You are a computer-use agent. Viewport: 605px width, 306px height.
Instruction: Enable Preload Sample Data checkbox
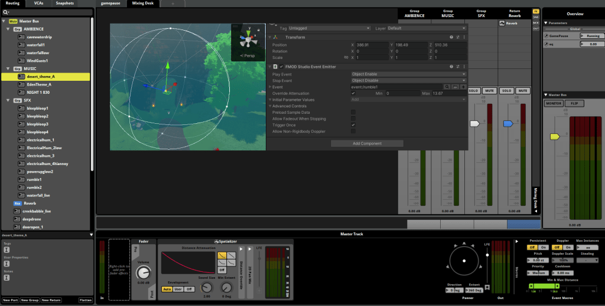click(x=353, y=112)
